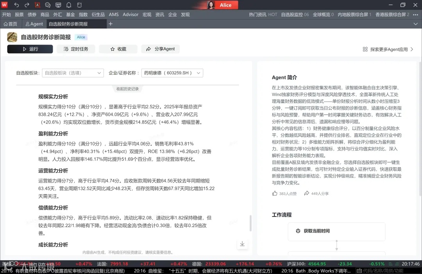Open 热门资讯 HOT shortcut
The width and height of the screenshot is (422, 274).
click(x=263, y=14)
